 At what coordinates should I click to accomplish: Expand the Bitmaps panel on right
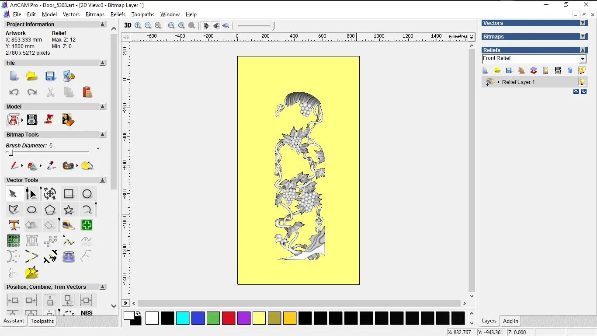[583, 37]
